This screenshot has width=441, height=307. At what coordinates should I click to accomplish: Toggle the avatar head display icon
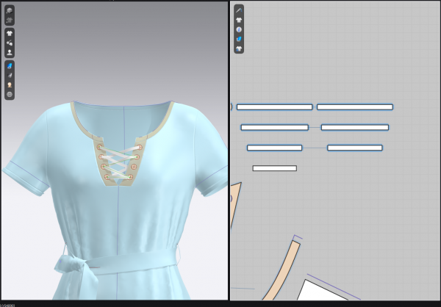[10, 84]
